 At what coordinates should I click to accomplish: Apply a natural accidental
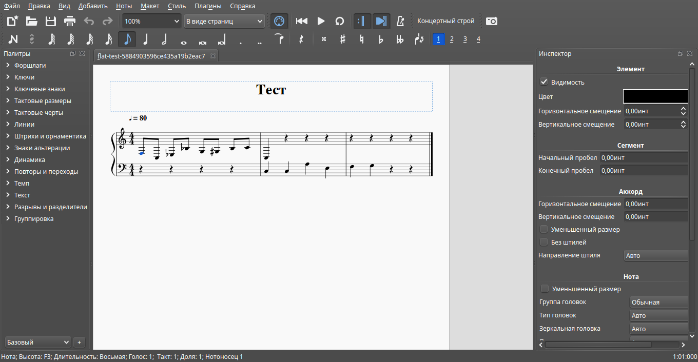tap(361, 38)
